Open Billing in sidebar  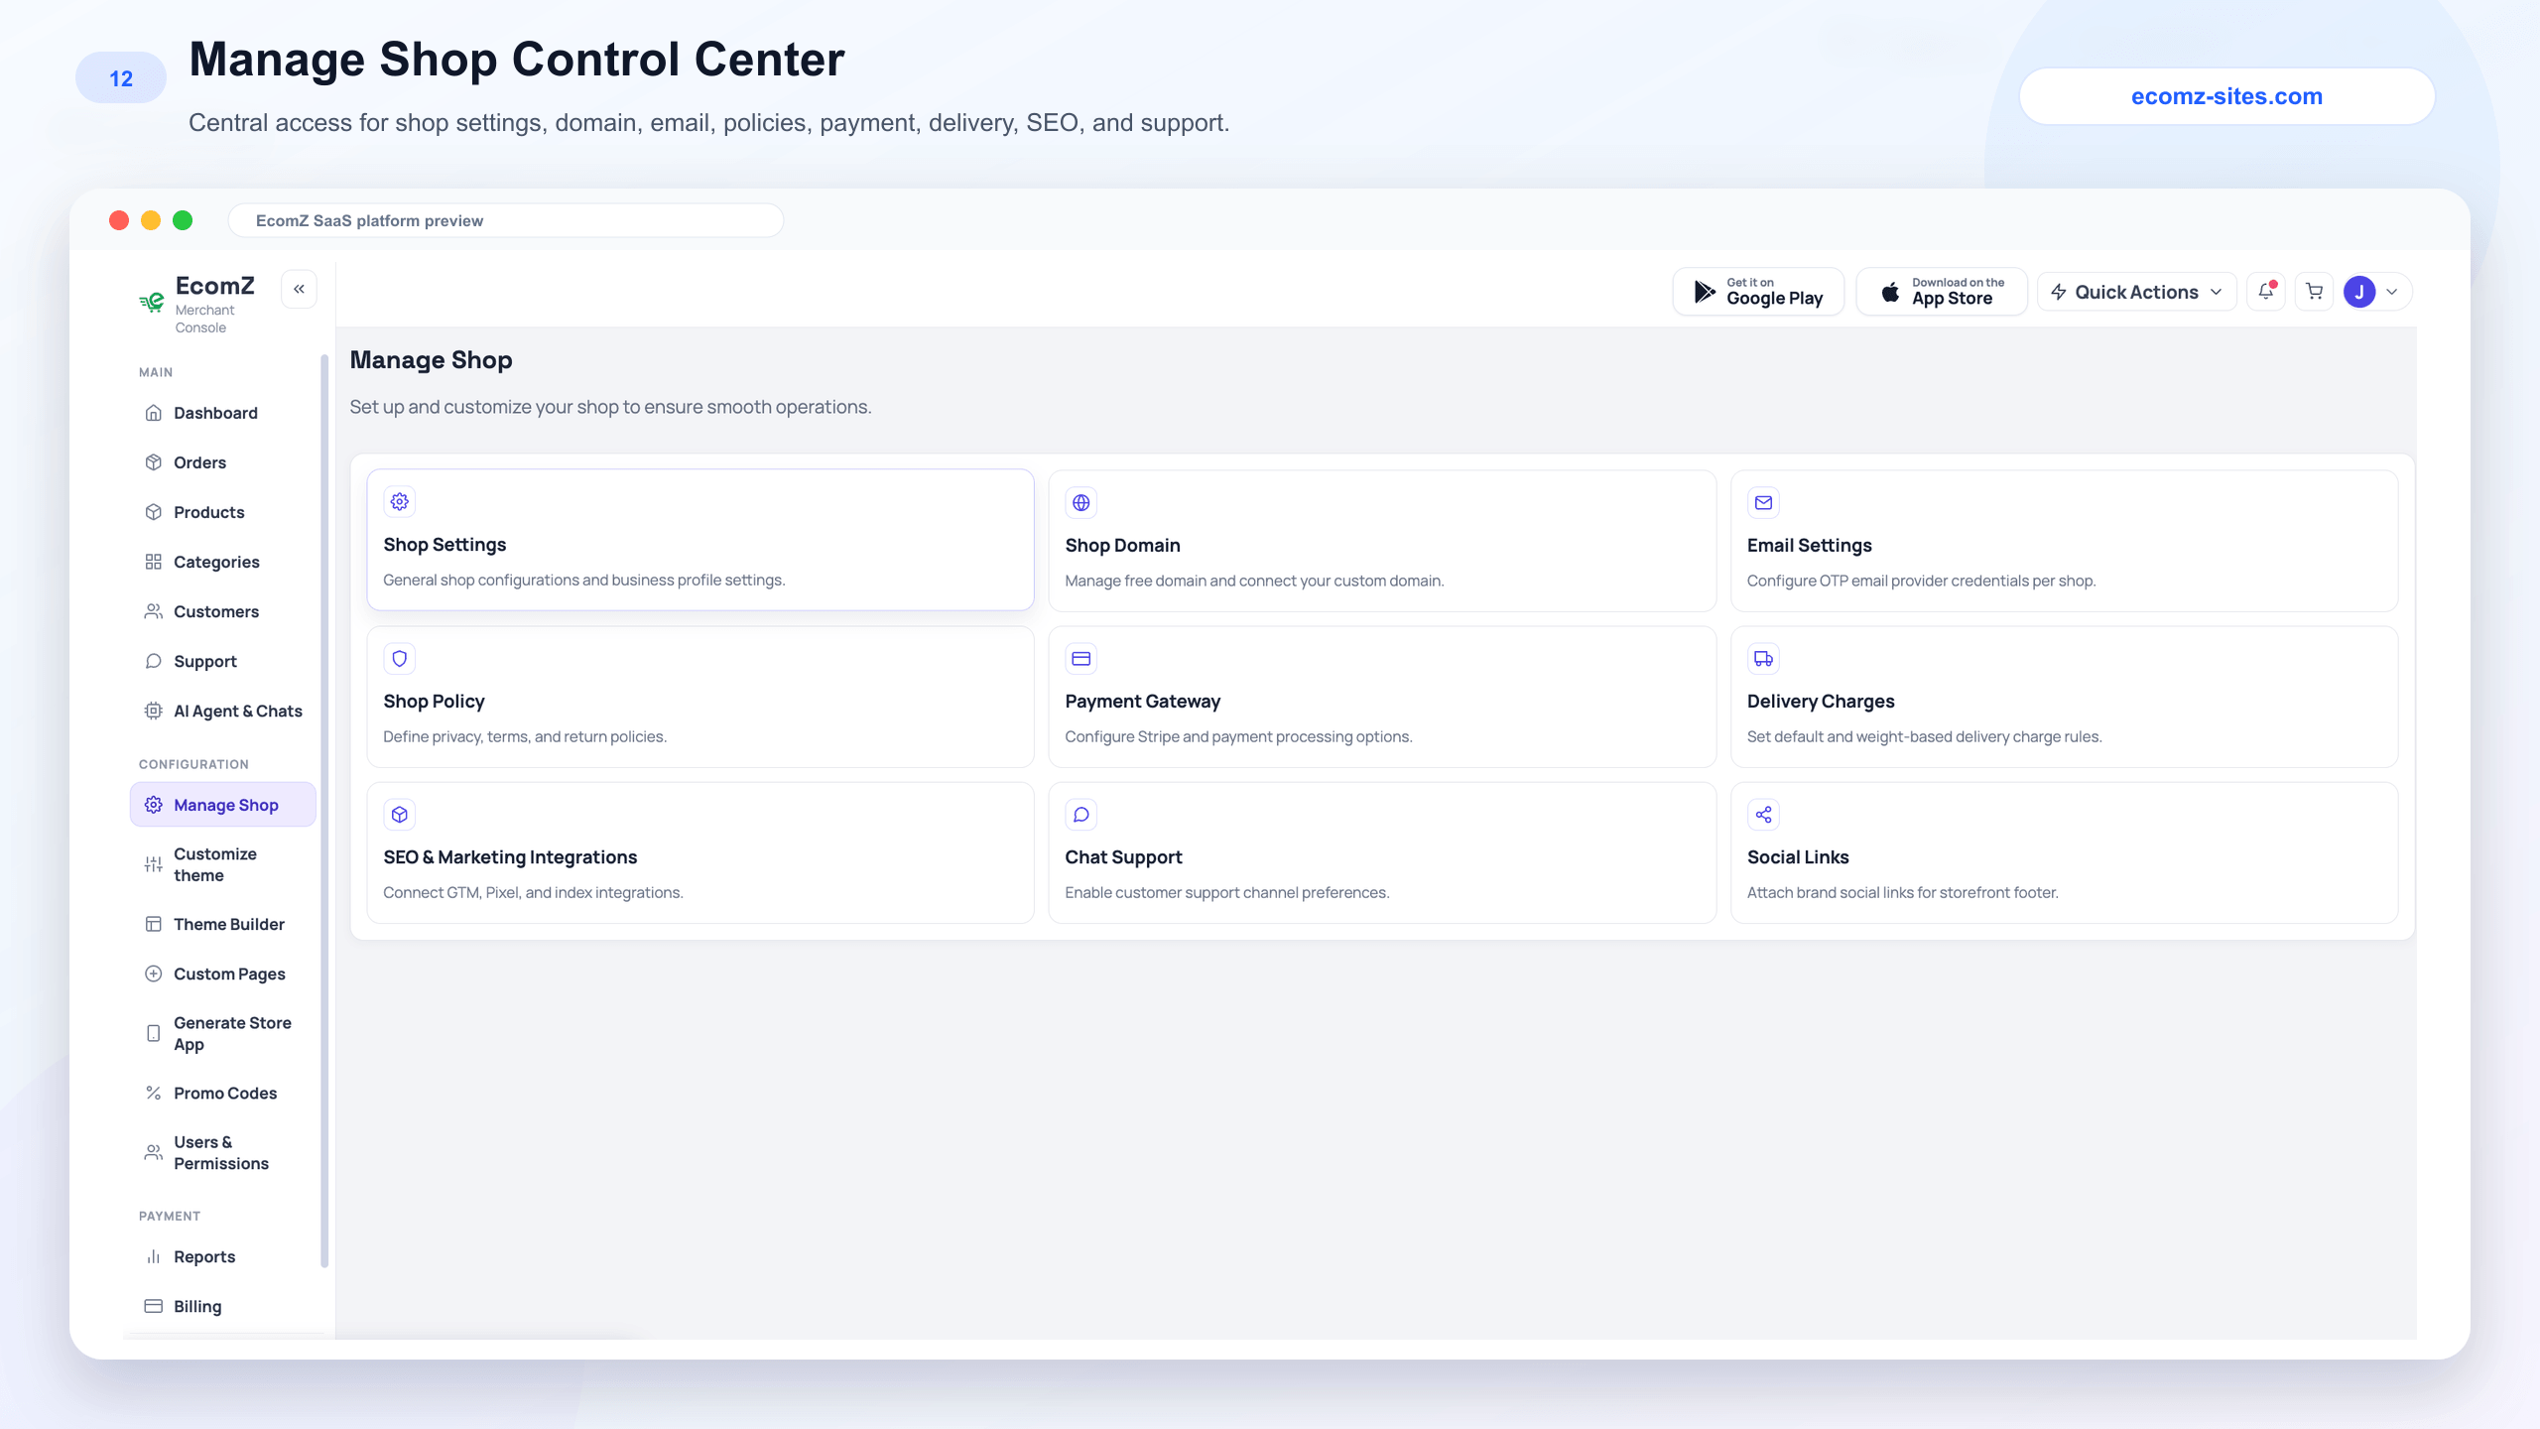(223, 1306)
